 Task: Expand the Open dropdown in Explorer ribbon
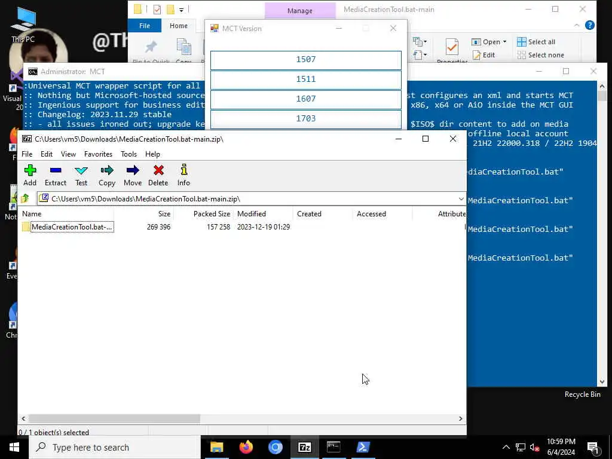(504, 42)
